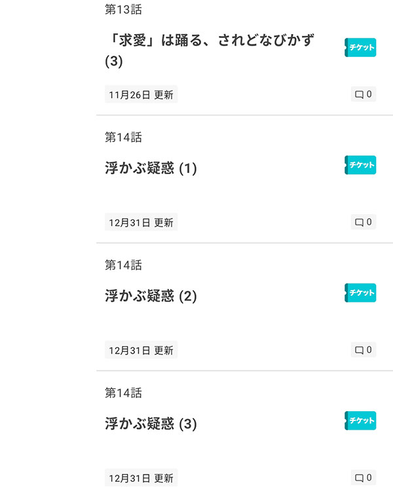
Task: Click ticket icon for 浮かぶ疑惑 (2)
Action: tap(360, 293)
